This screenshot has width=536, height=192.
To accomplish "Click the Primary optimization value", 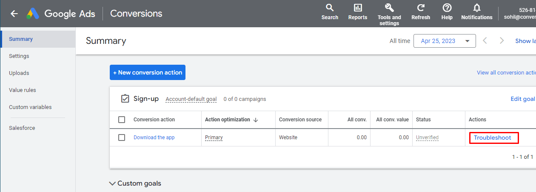I will click(214, 138).
